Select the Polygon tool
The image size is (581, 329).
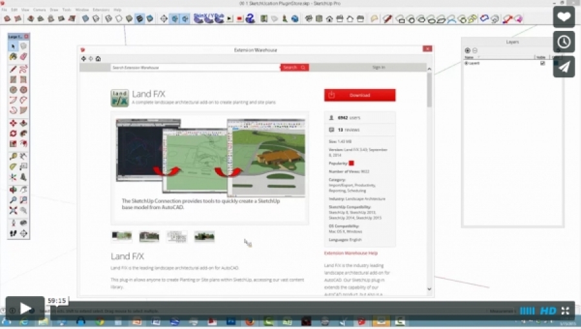pyautogui.click(x=23, y=90)
